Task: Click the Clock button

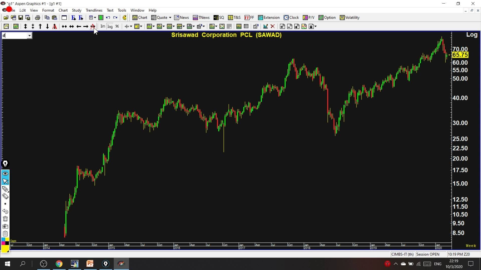Action: [291, 18]
